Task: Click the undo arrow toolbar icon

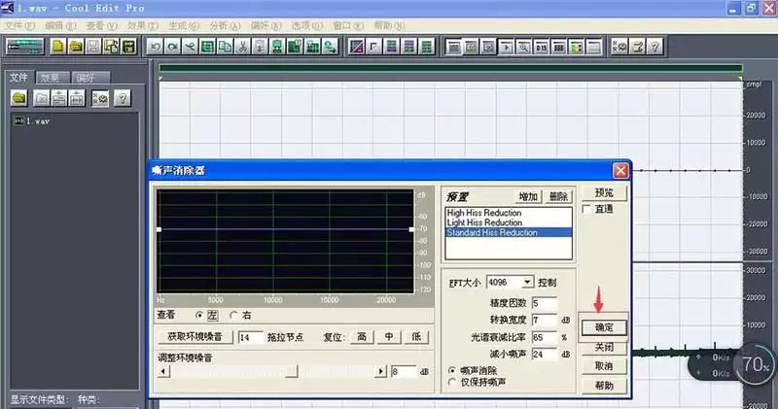Action: (156, 47)
